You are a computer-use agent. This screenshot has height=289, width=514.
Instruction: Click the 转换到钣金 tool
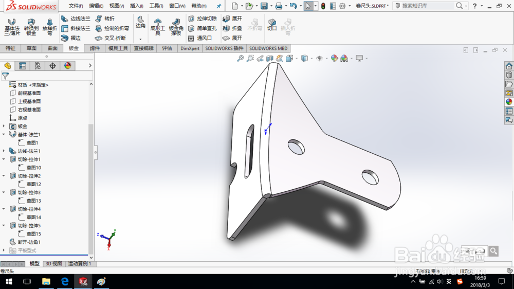pyautogui.click(x=31, y=27)
